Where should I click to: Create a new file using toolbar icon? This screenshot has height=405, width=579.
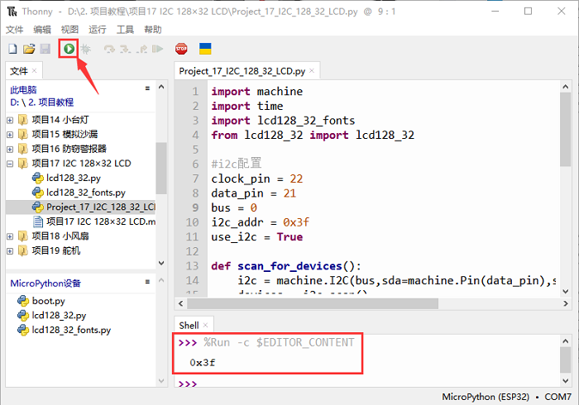(x=12, y=50)
